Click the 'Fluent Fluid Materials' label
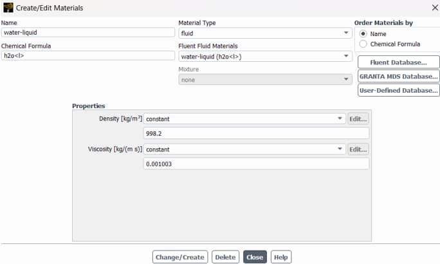Screen dimensions: 440x264 coord(208,46)
